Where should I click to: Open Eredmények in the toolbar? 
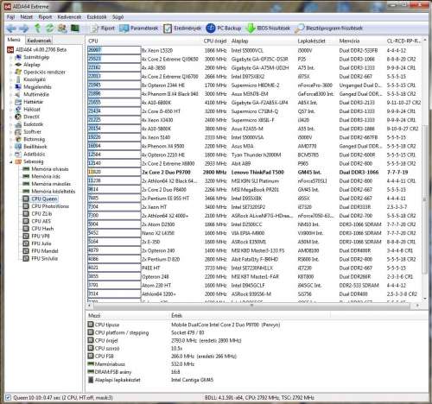click(182, 28)
